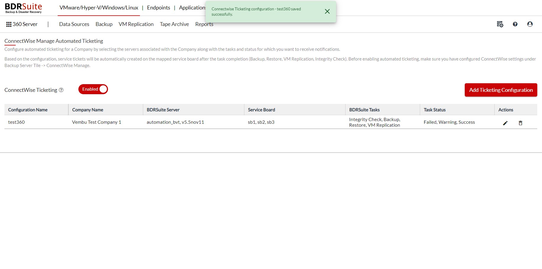
Task: Dismiss the saved successfully notification
Action: coord(327,12)
